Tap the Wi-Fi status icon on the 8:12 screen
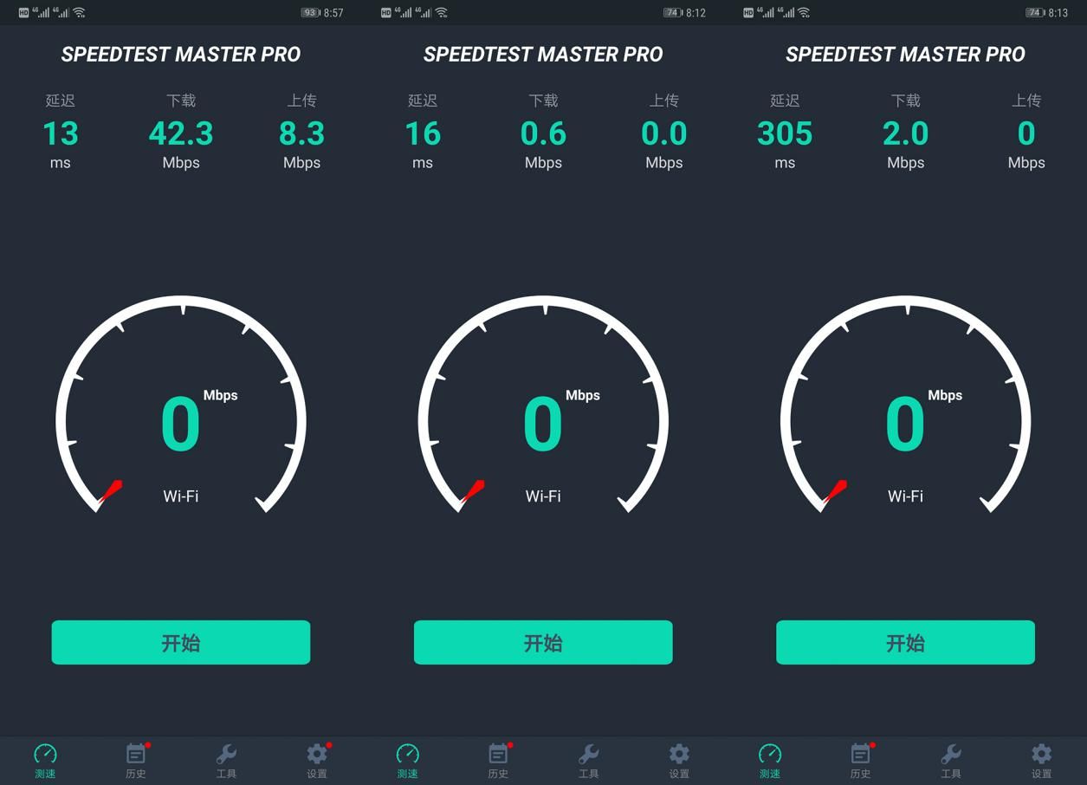This screenshot has height=785, width=1087. click(x=442, y=13)
